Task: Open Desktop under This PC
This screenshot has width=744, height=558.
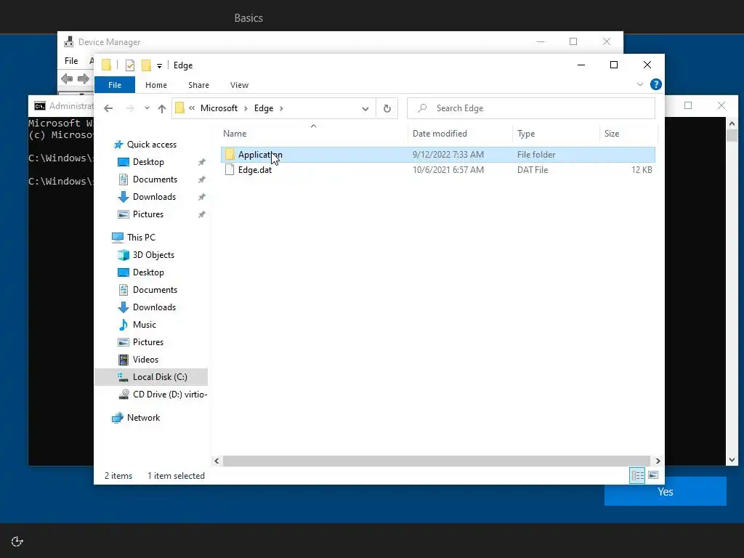Action: click(148, 272)
